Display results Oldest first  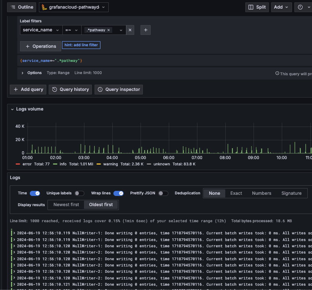coord(101,205)
